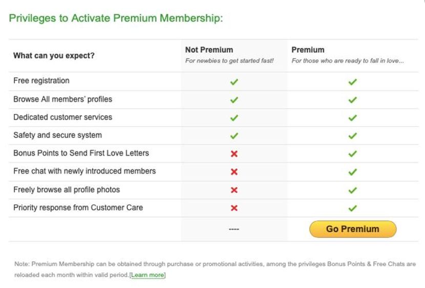Click Premium check for Freely browse all profile photos
425x288 pixels.
(x=353, y=190)
